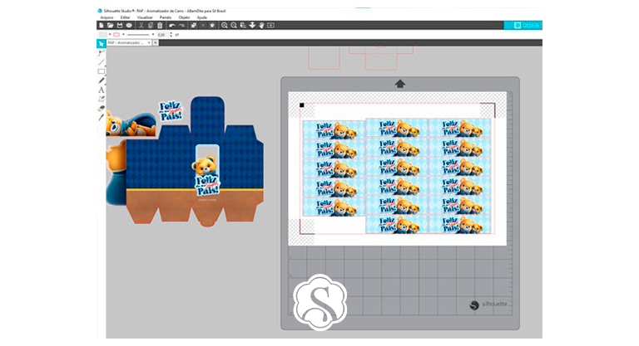This screenshot has width=639, height=346.
Task: Cut selection with scissors icon
Action: click(141, 25)
